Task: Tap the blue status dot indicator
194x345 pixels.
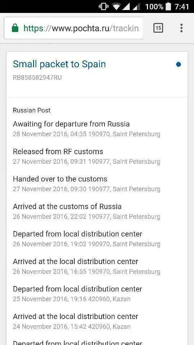Action: 179,64
